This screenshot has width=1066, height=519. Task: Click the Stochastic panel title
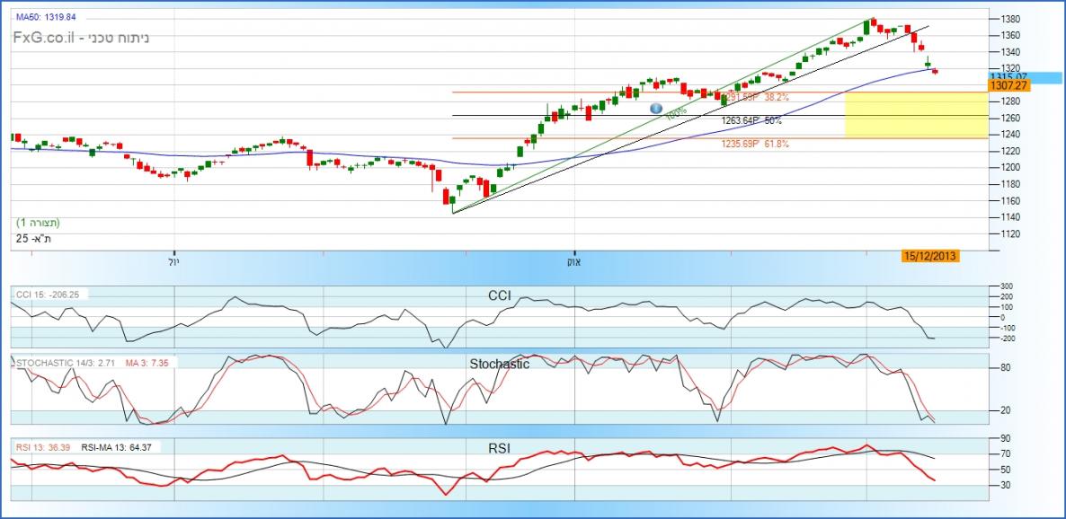(x=499, y=365)
